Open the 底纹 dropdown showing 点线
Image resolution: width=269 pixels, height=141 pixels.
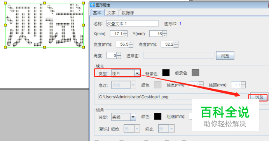124,85
